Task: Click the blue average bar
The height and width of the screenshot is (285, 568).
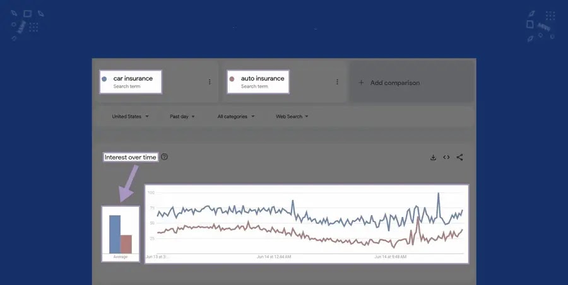Action: [115, 235]
